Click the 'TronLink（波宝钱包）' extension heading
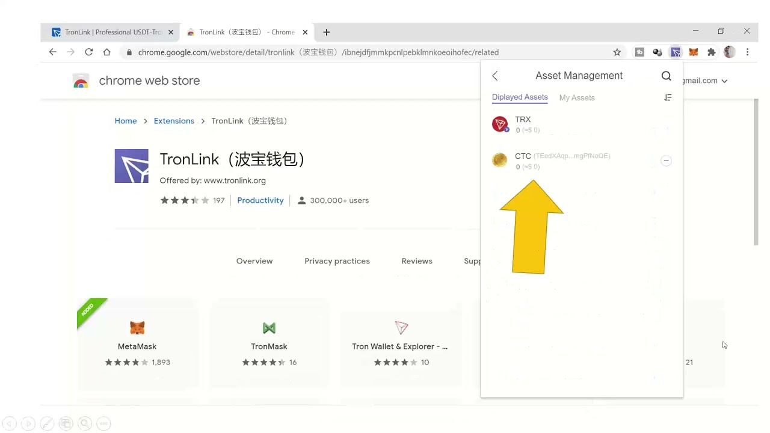 pos(235,159)
